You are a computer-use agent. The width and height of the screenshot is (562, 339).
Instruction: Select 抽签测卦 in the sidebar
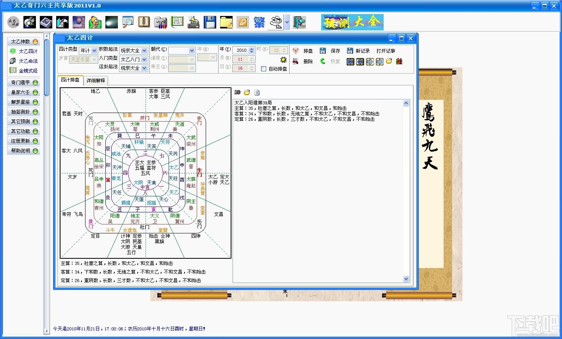tap(24, 112)
